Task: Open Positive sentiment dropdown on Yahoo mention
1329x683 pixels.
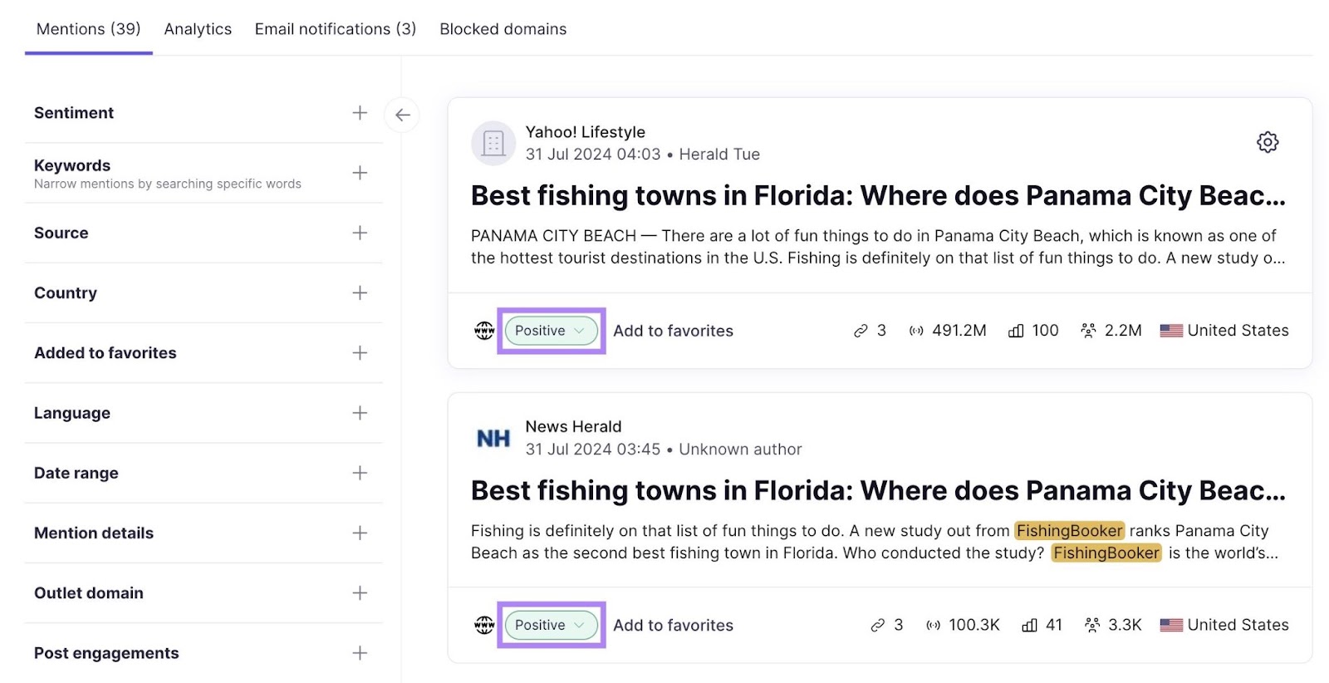Action: click(551, 331)
